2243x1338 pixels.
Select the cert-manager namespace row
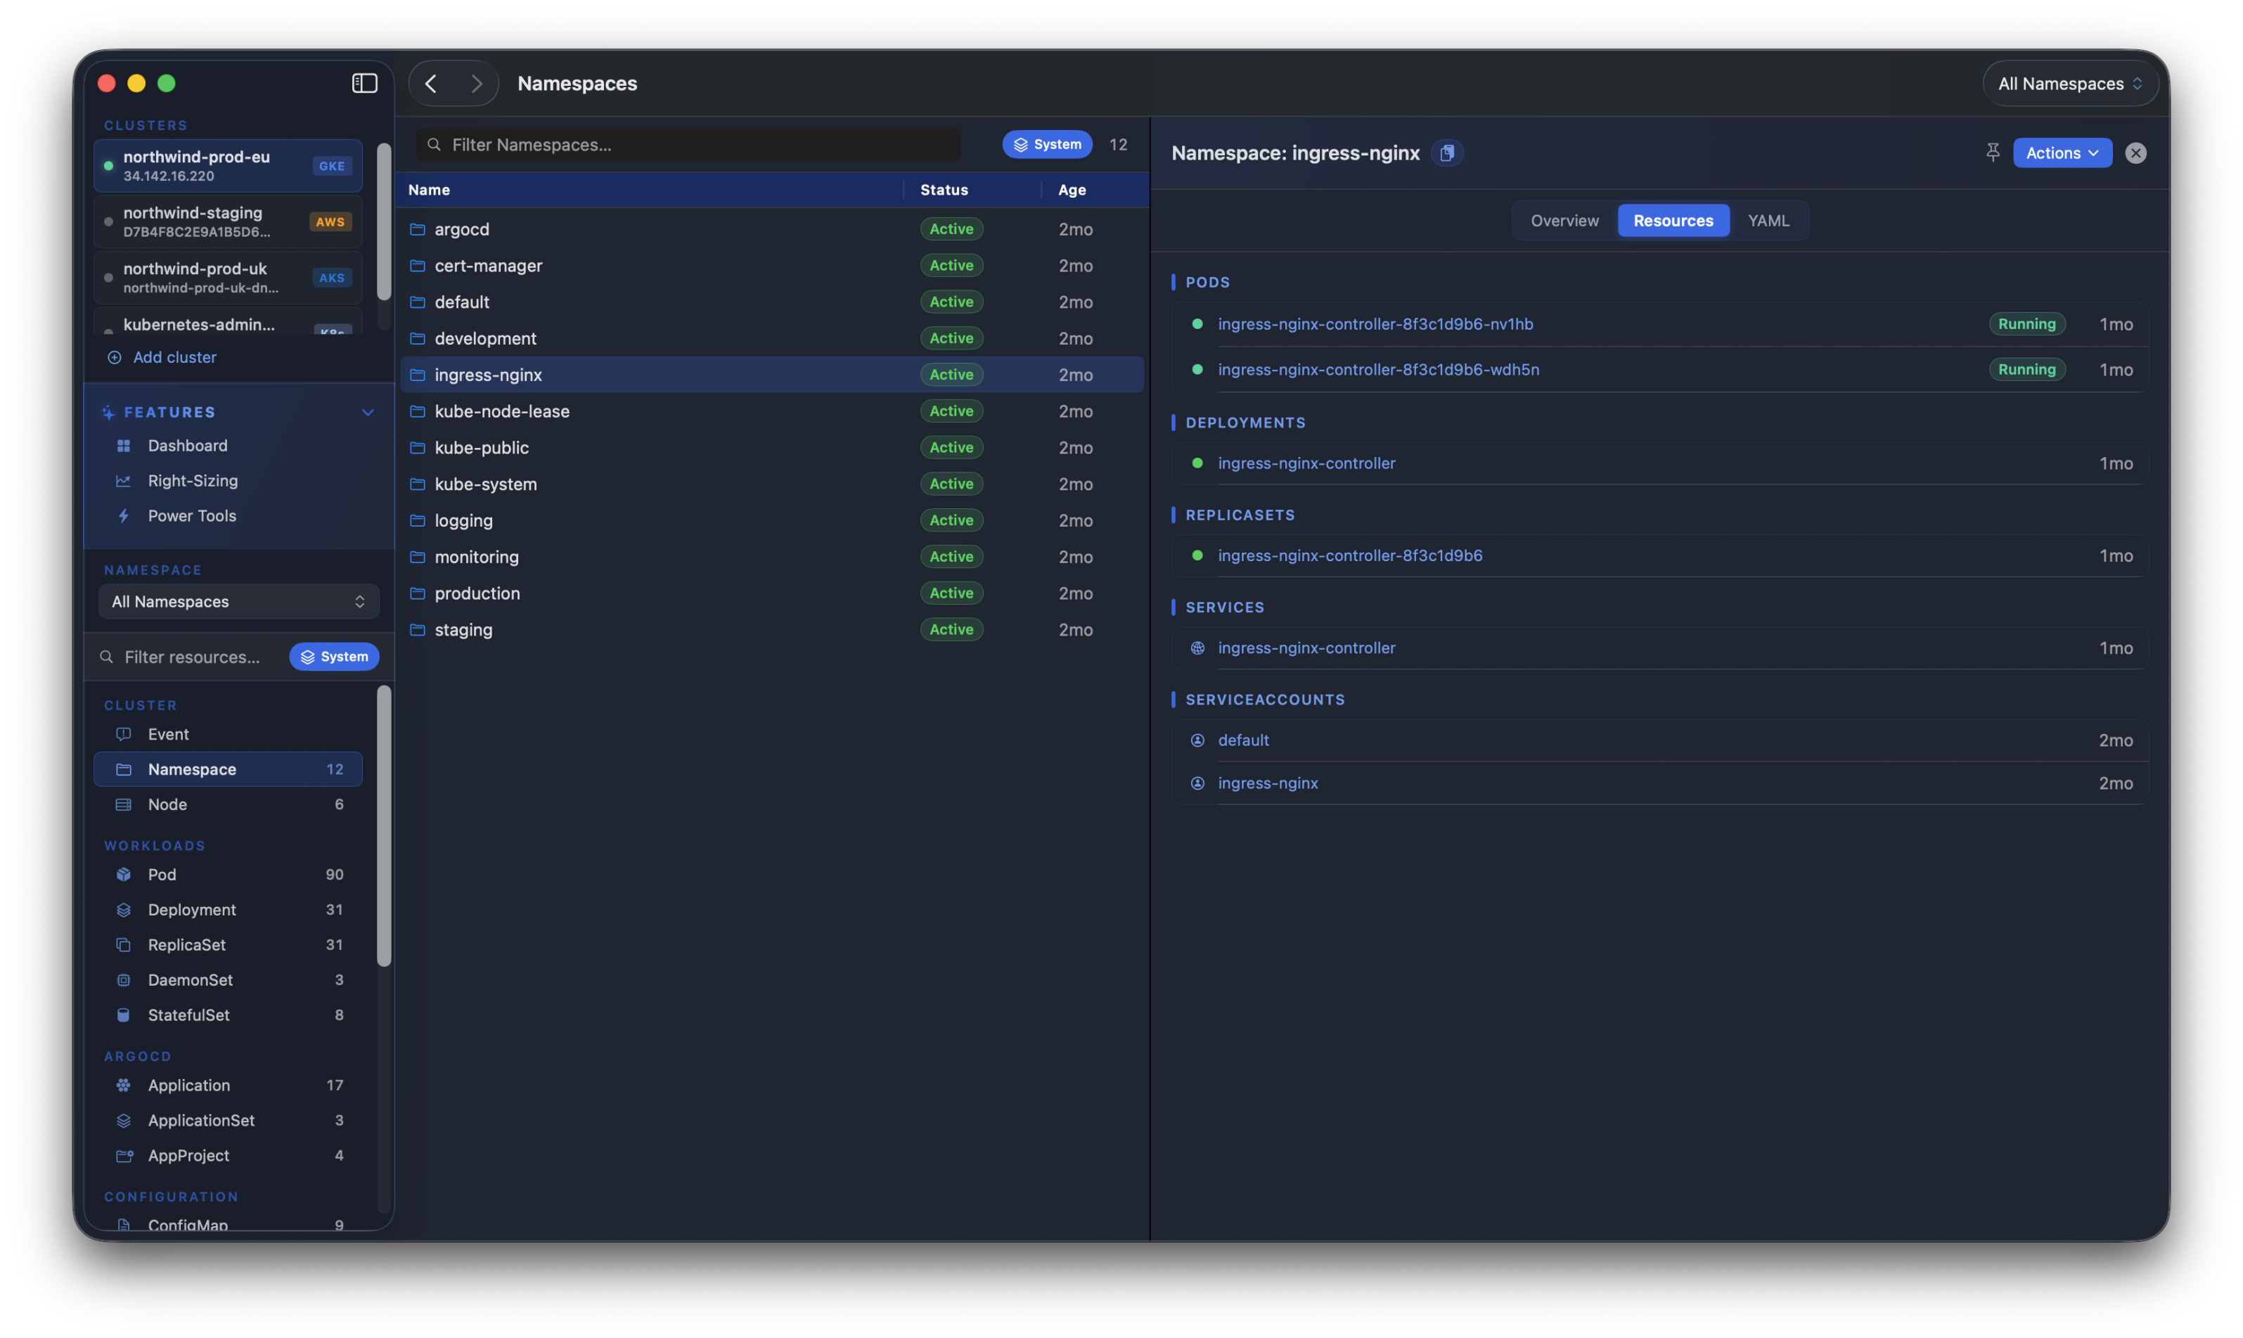tap(772, 265)
